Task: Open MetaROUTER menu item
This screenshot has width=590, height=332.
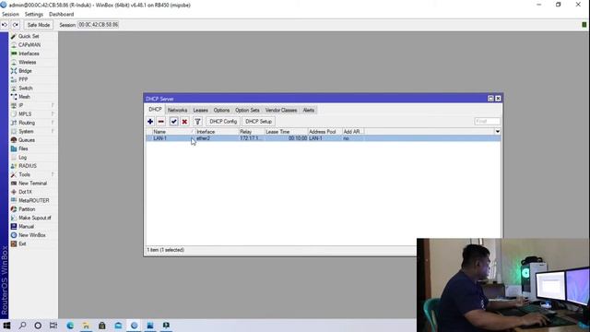Action: point(33,201)
